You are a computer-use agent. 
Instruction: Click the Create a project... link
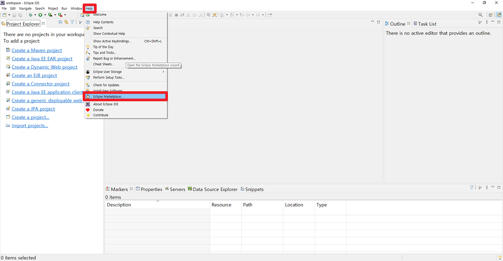click(x=31, y=117)
